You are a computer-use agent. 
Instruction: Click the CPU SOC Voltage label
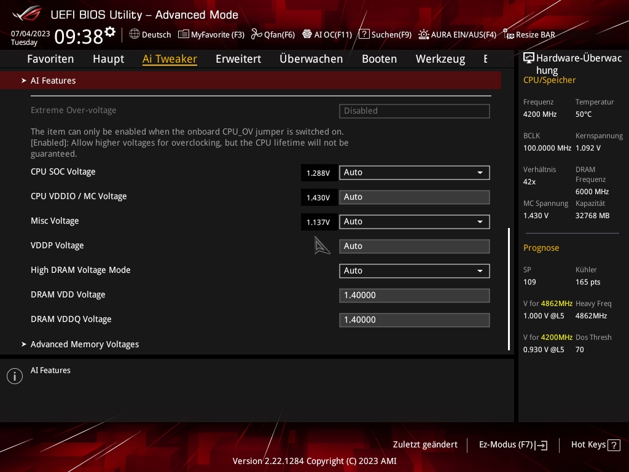point(63,172)
